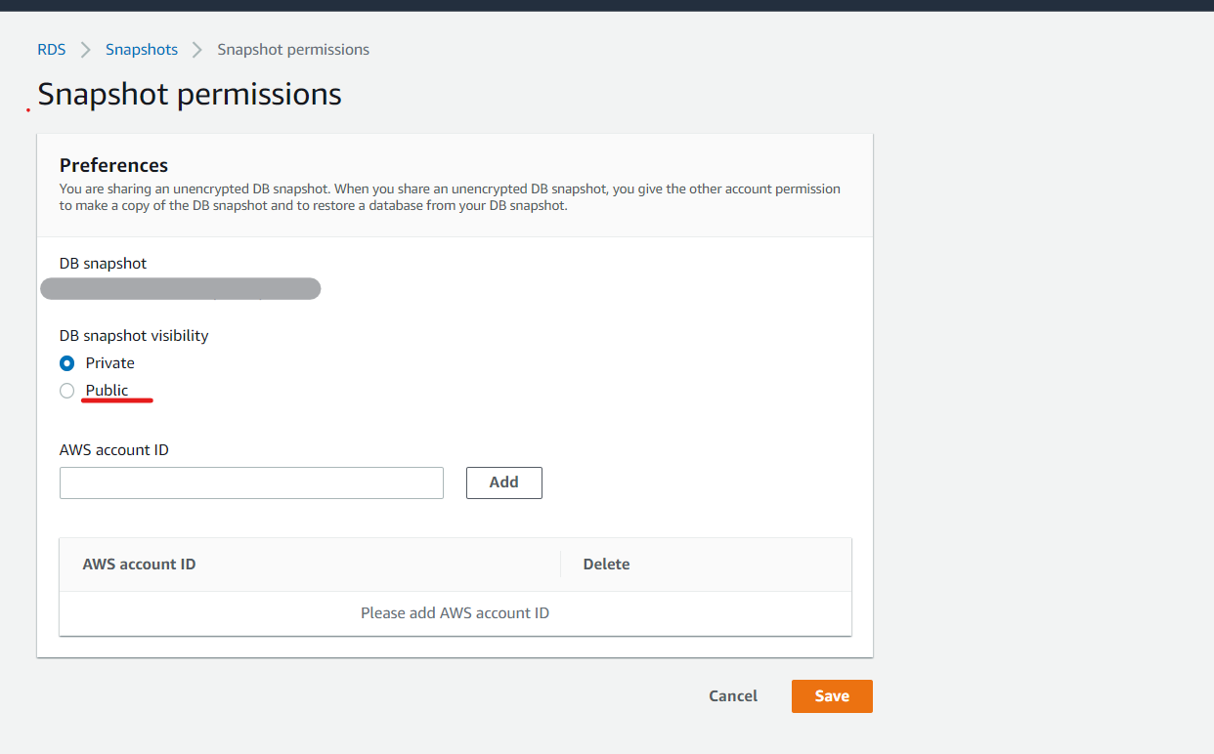Image resolution: width=1214 pixels, height=754 pixels.
Task: Select the DB snapshot name field
Action: click(180, 288)
